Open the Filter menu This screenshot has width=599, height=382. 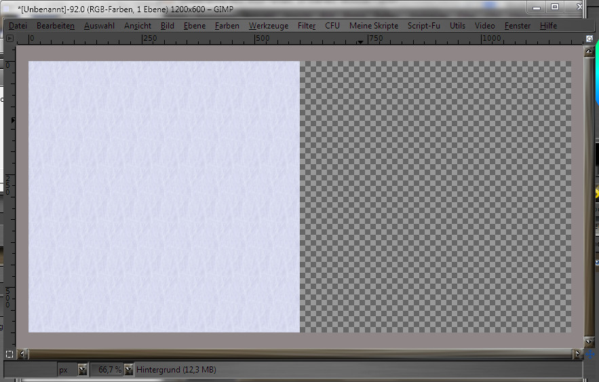point(307,26)
